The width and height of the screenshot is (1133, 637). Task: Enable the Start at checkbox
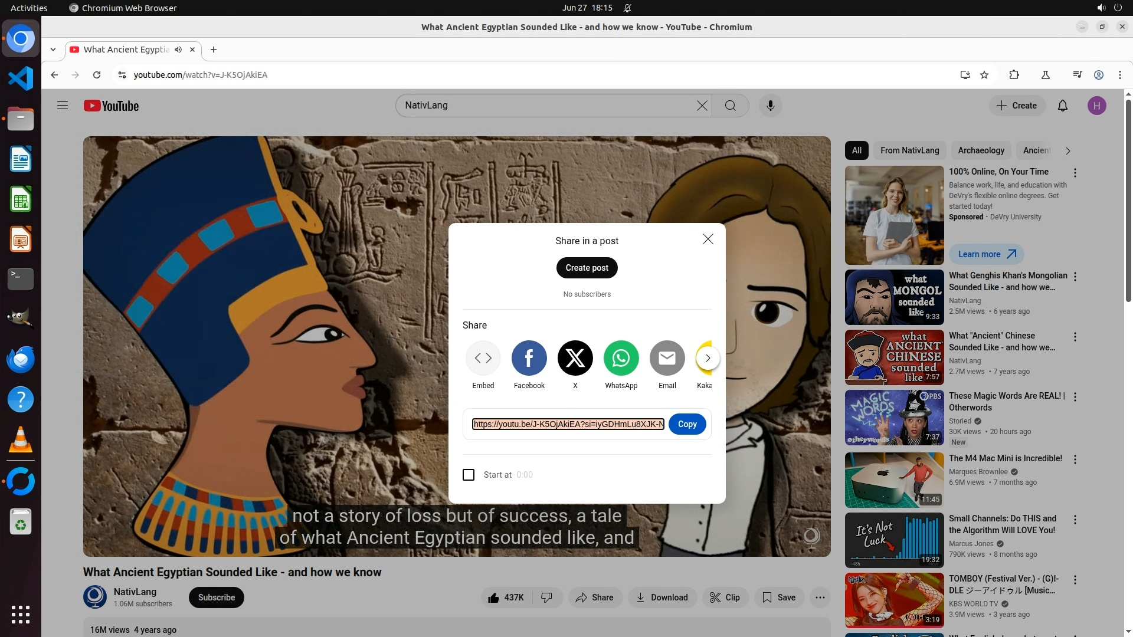click(x=469, y=475)
